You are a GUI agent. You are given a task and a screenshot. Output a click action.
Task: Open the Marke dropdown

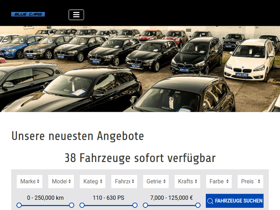pos(29,181)
